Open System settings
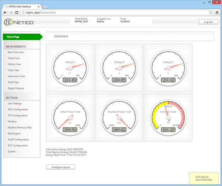This screenshot has height=186, width=222. (x=11, y=151)
